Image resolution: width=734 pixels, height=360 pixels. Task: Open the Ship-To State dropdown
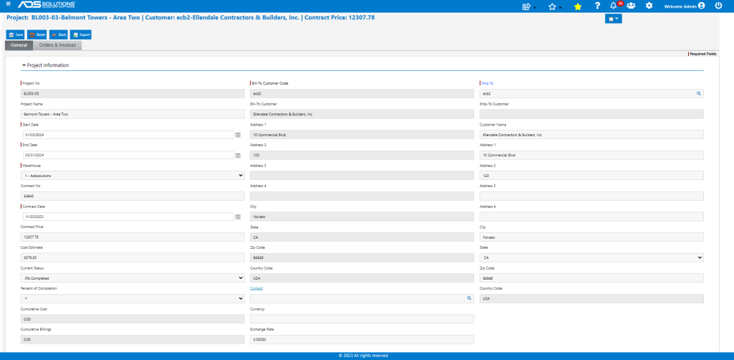[x=591, y=257]
